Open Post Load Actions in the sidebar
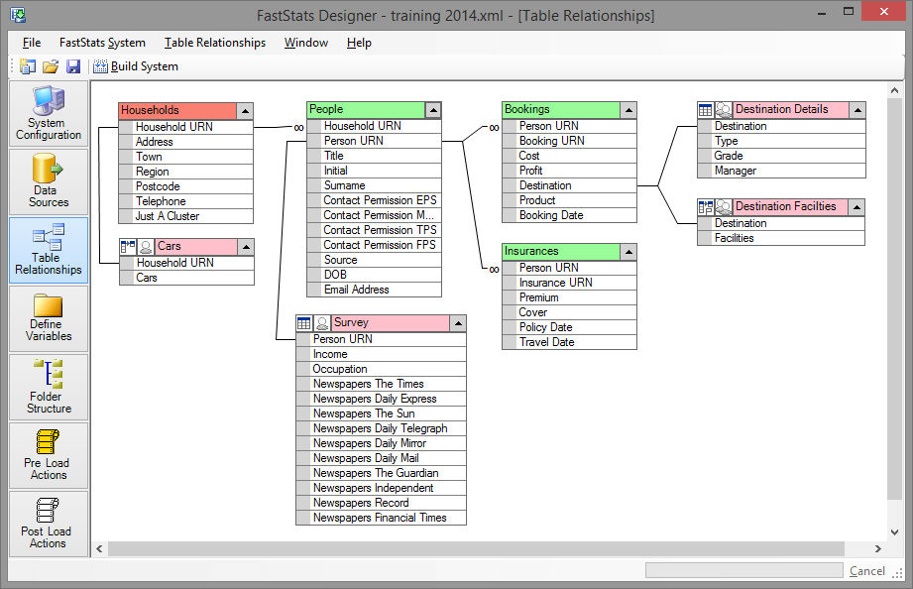The image size is (913, 589). click(49, 523)
